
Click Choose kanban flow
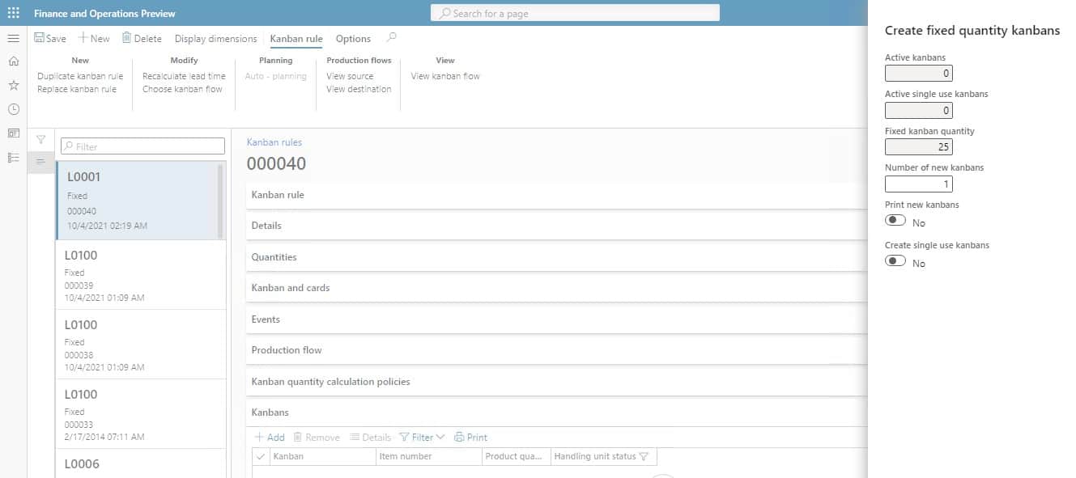[x=182, y=89]
